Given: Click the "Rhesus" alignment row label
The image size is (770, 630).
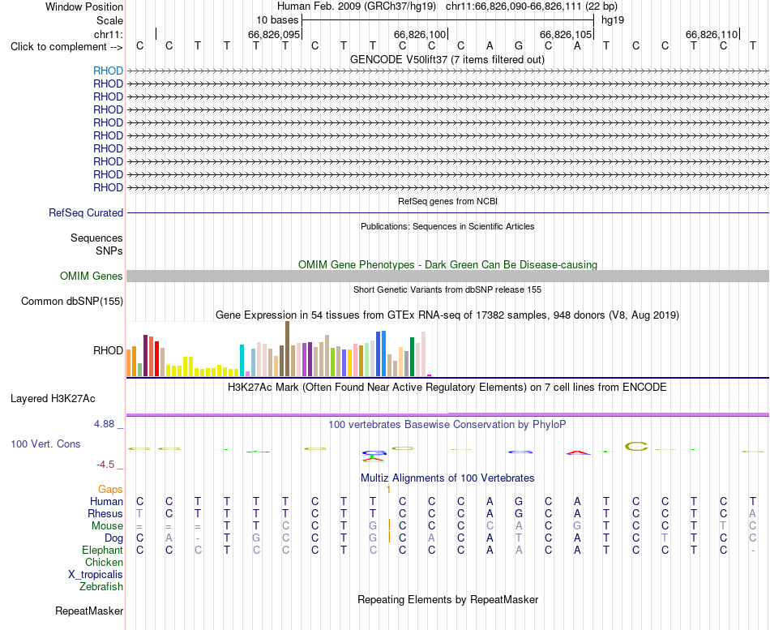Looking at the screenshot, I should (x=105, y=513).
